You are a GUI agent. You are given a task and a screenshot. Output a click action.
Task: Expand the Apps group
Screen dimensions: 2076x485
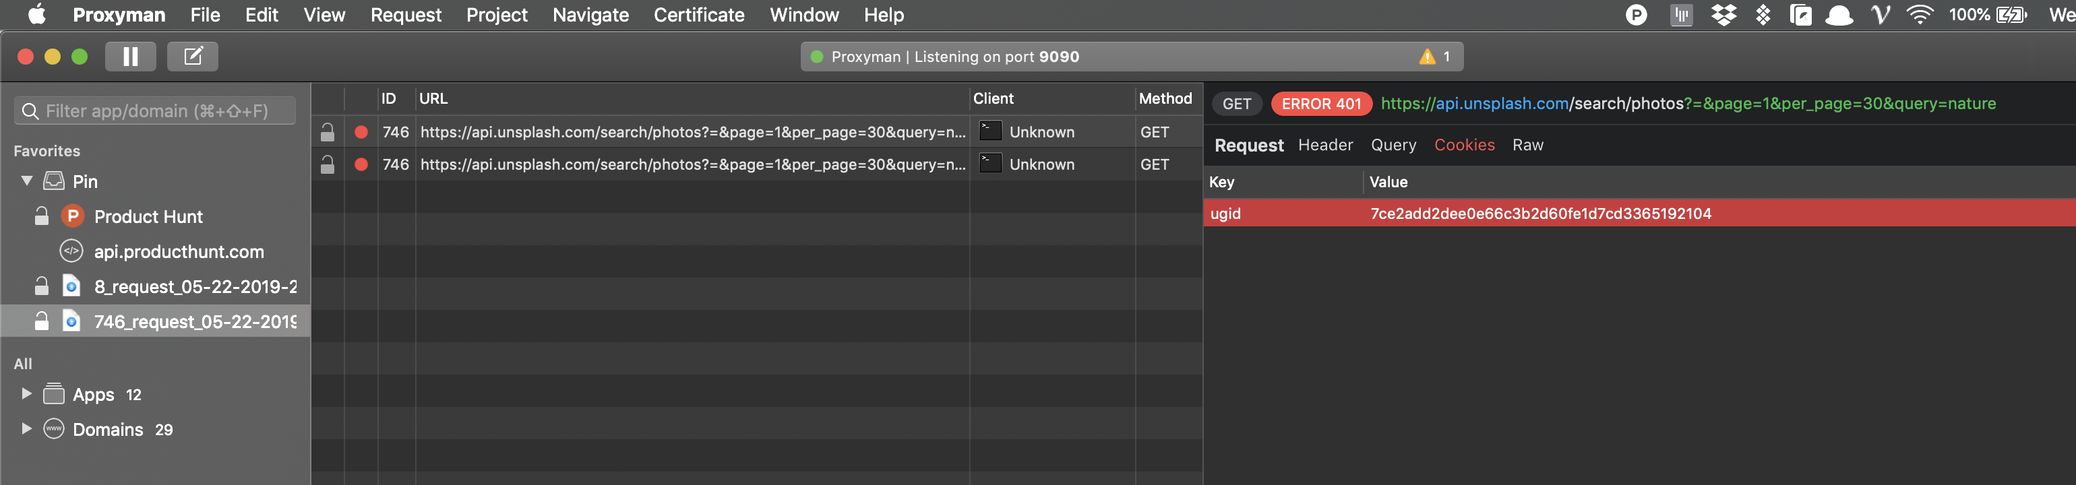click(26, 394)
